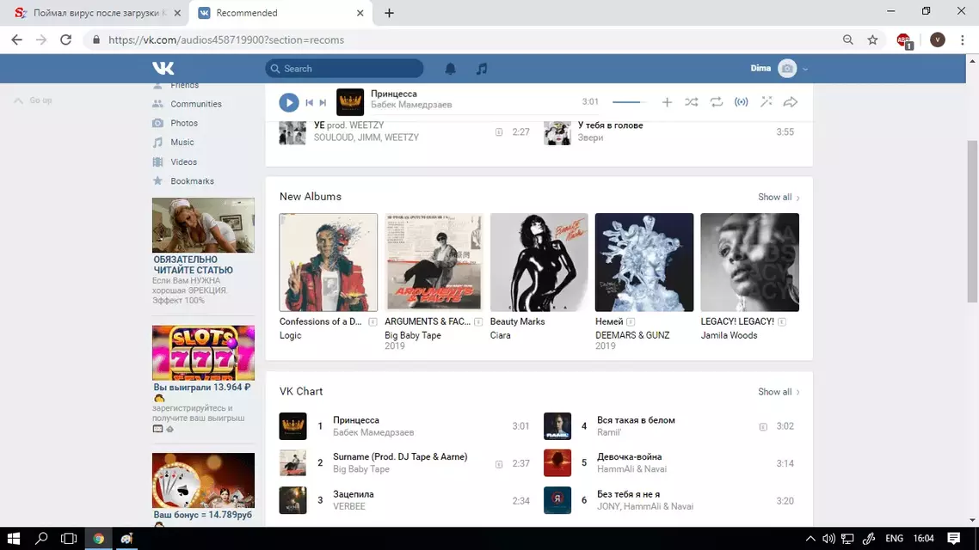Toggle repeat playback
979x550 pixels.
pyautogui.click(x=716, y=102)
